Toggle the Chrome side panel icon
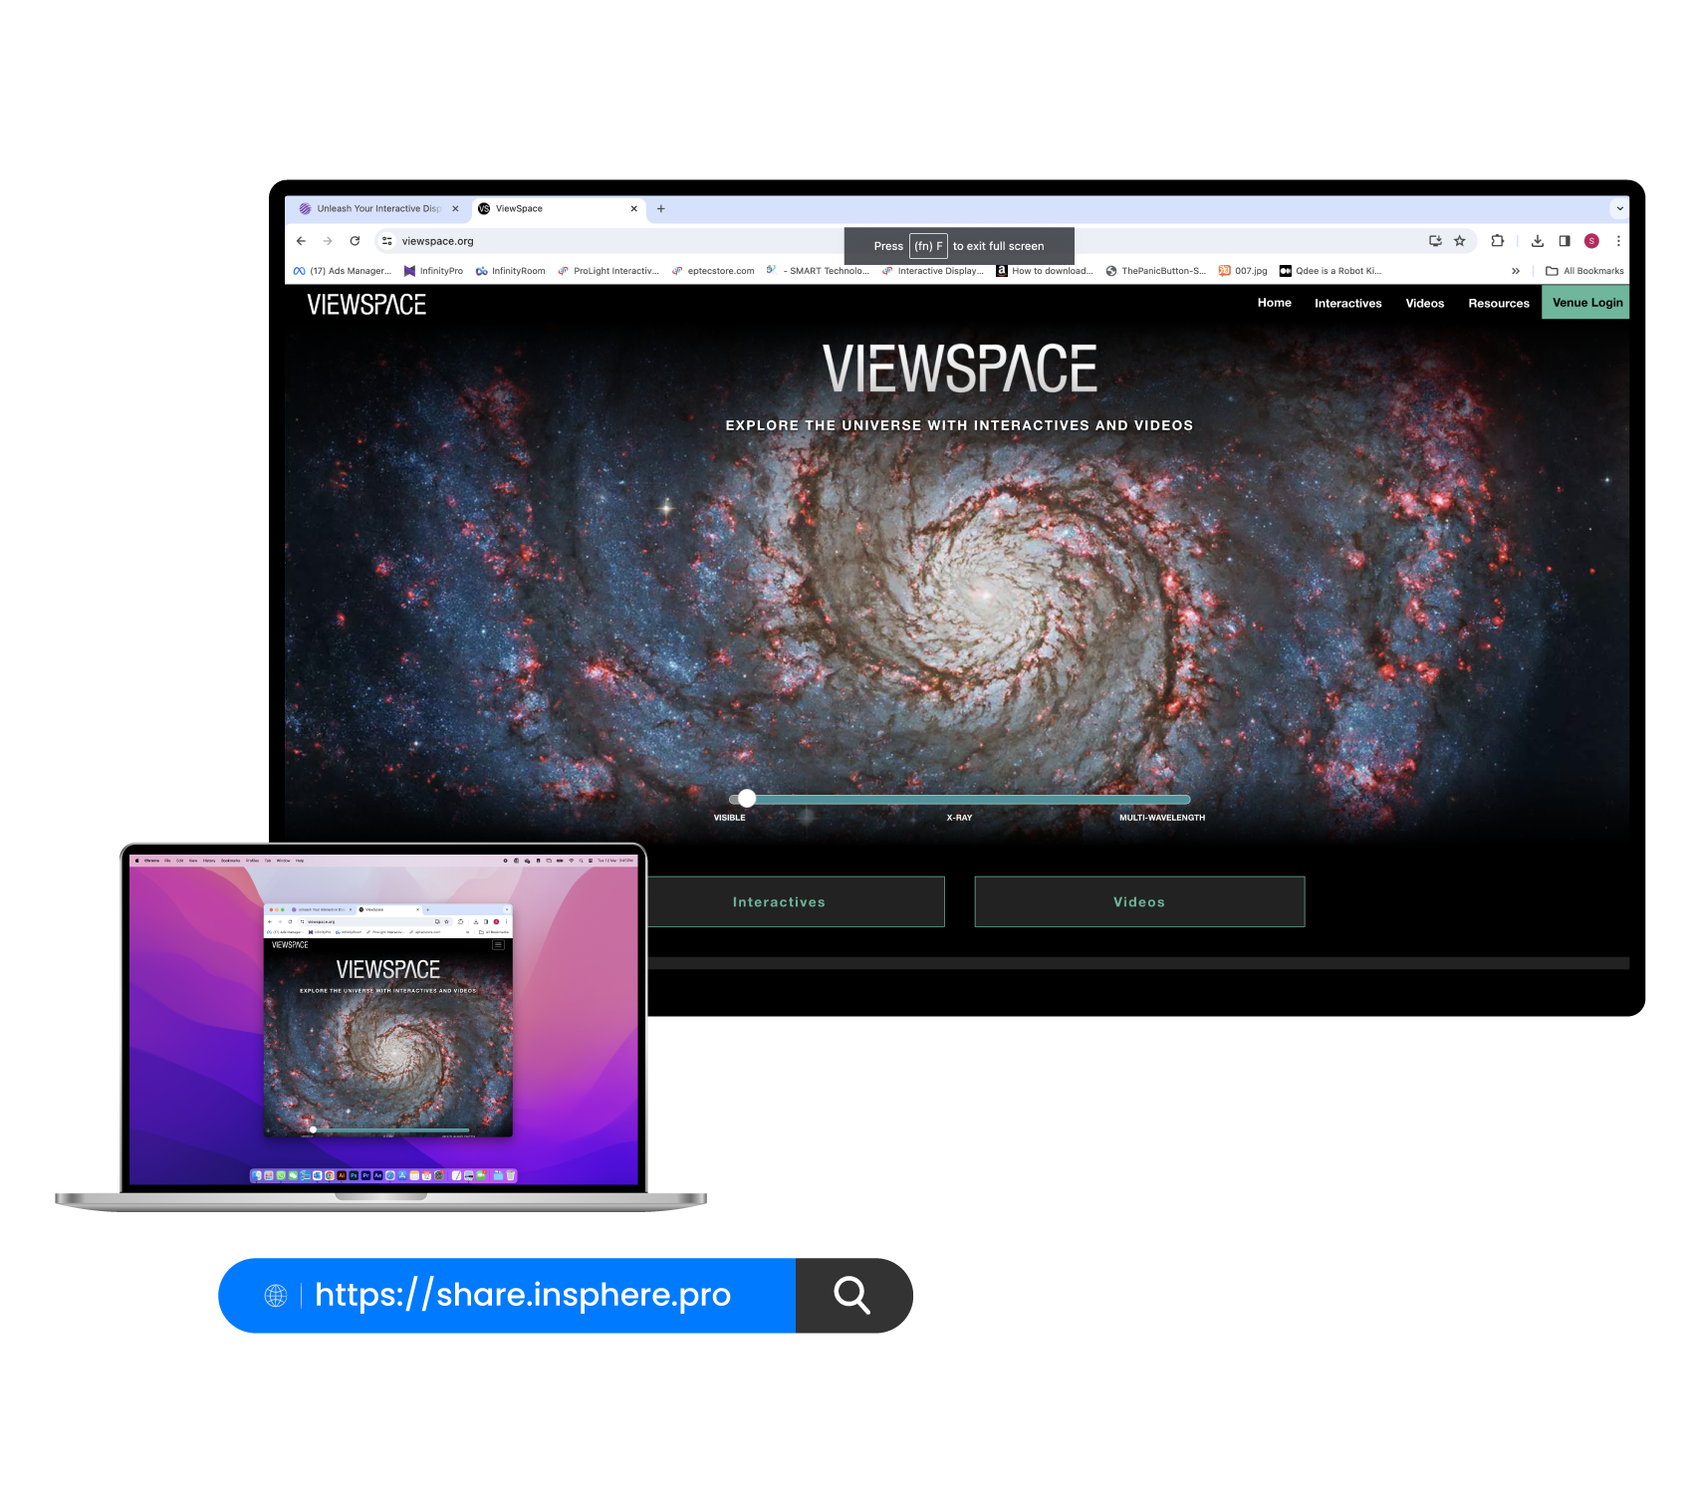The image size is (1693, 1494). pos(1565,241)
